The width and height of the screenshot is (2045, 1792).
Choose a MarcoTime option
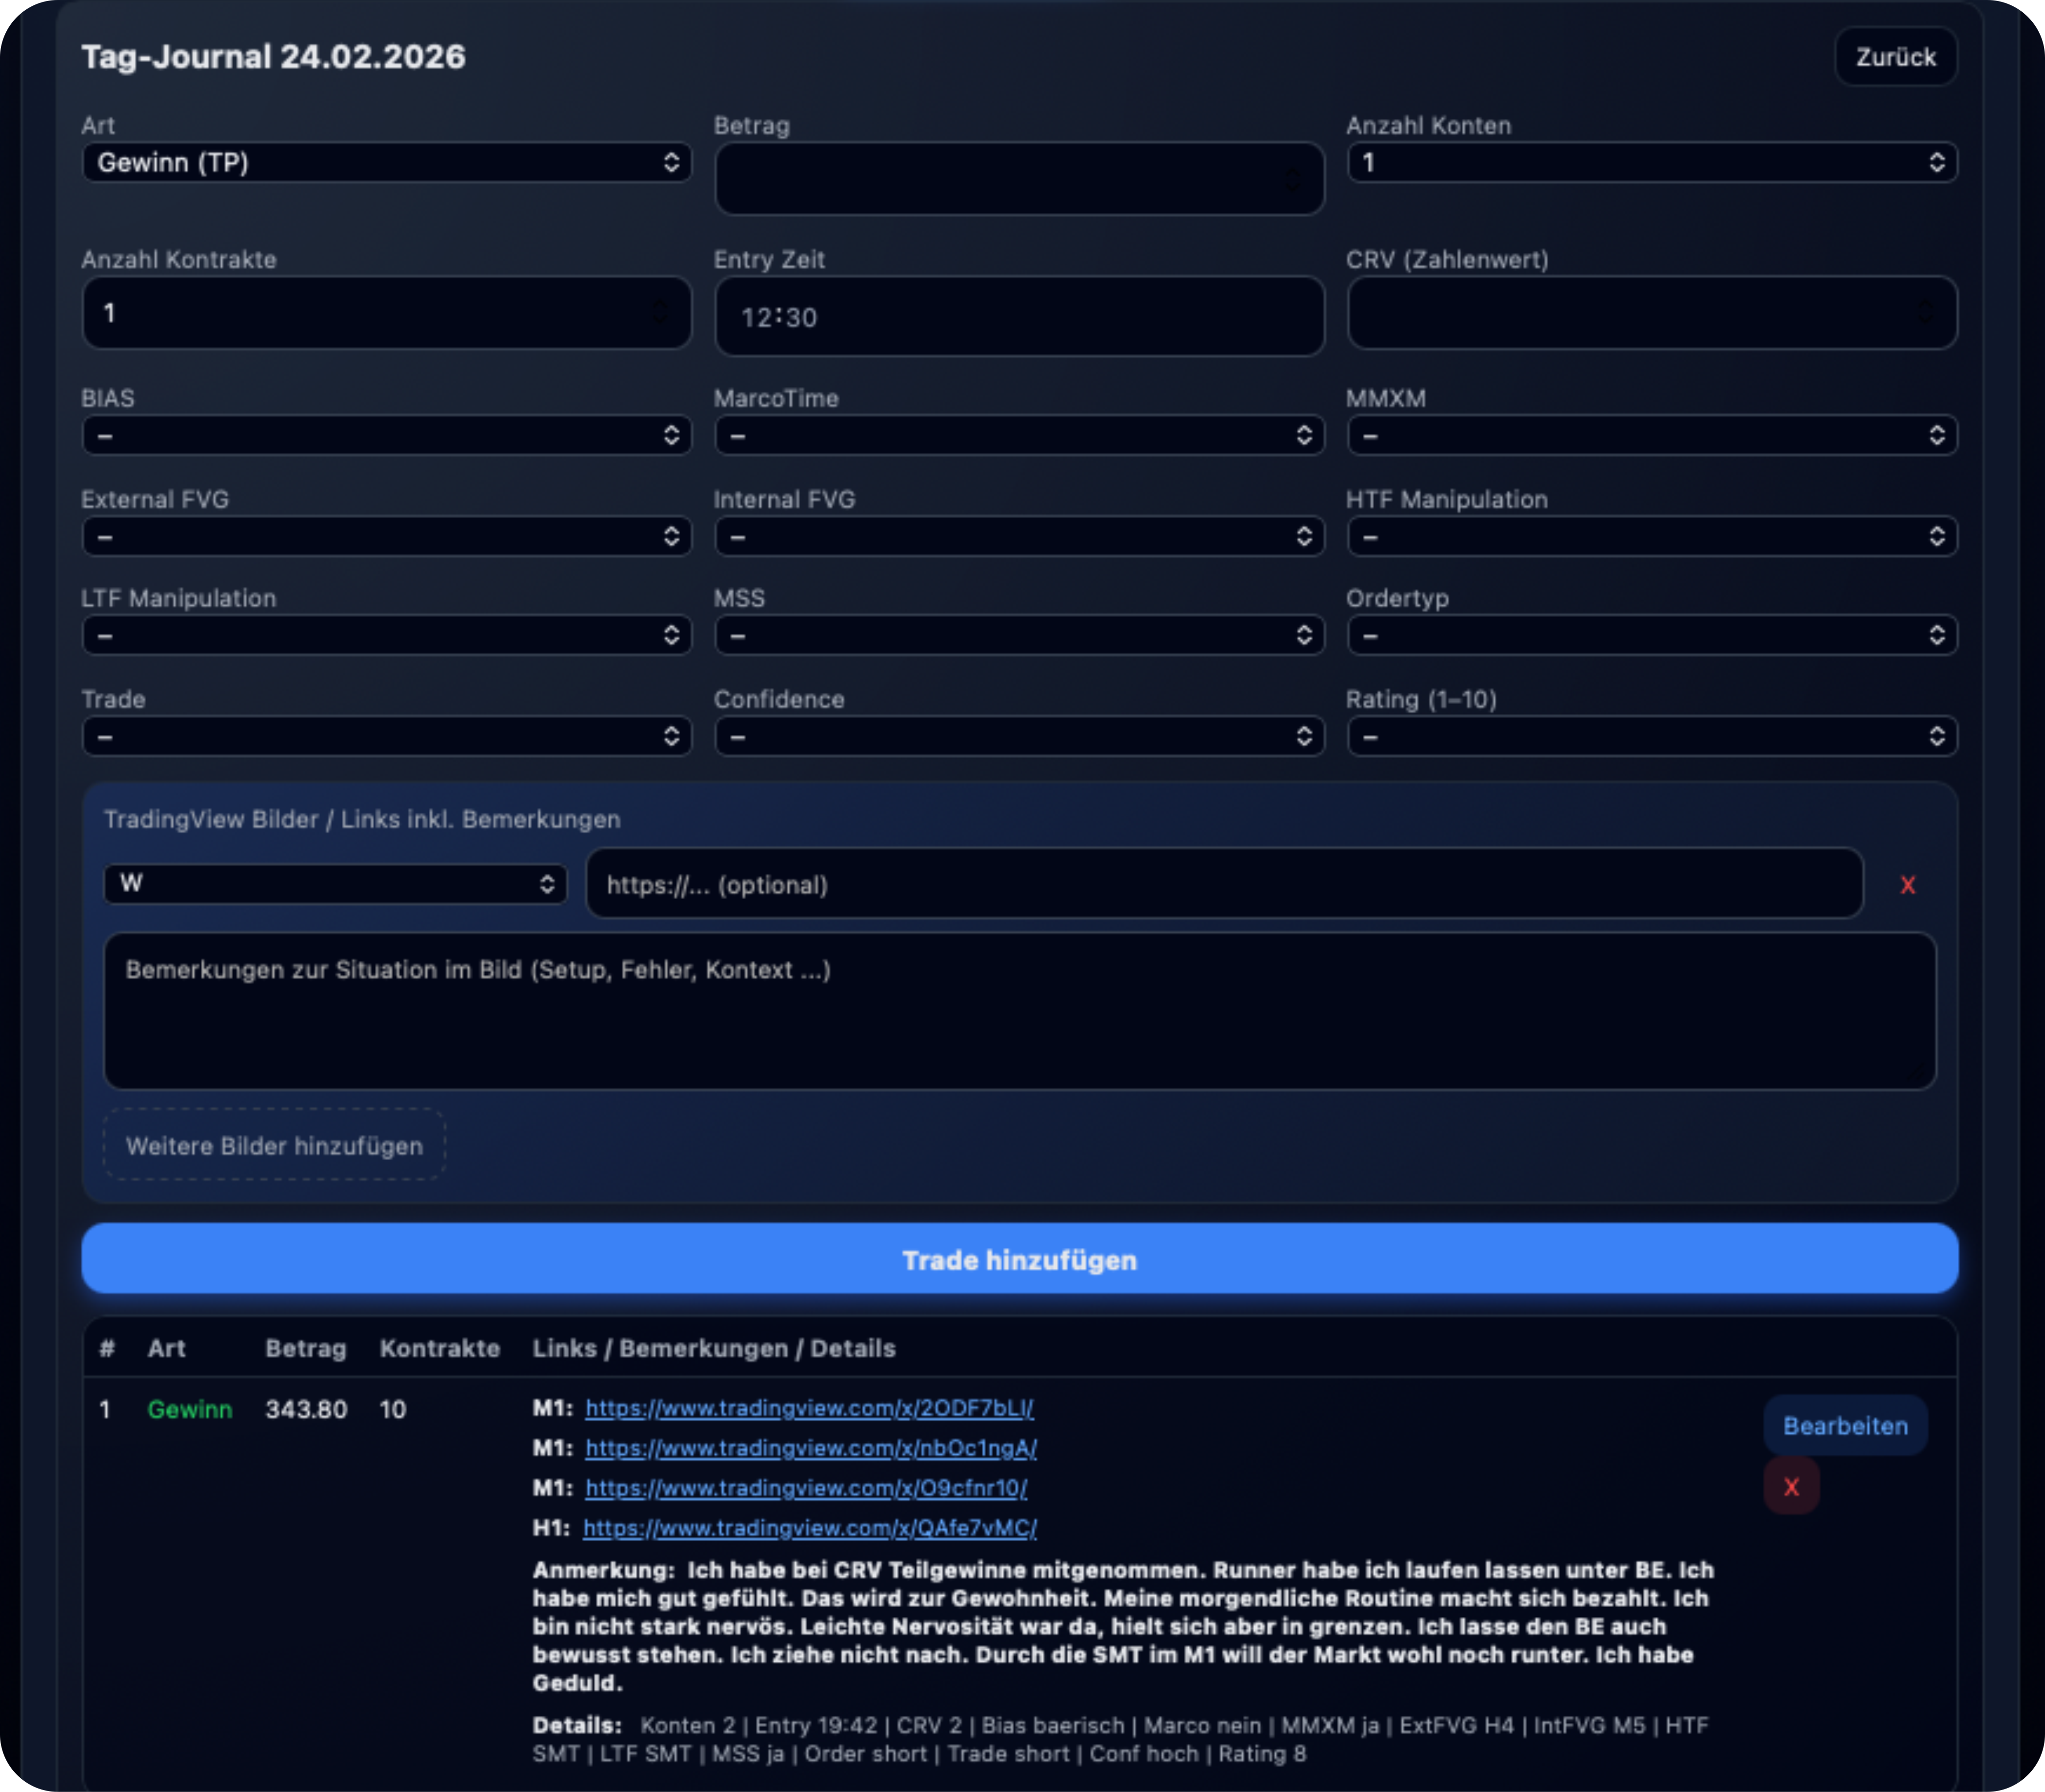1019,435
